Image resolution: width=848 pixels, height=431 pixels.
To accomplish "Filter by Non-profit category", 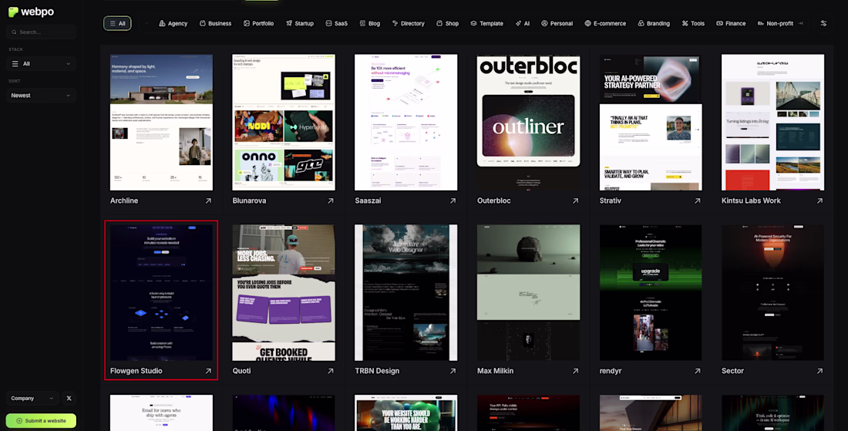I will click(x=775, y=23).
